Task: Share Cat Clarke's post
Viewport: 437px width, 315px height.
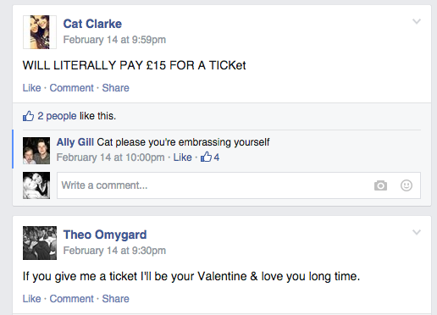Action: pyautogui.click(x=115, y=88)
